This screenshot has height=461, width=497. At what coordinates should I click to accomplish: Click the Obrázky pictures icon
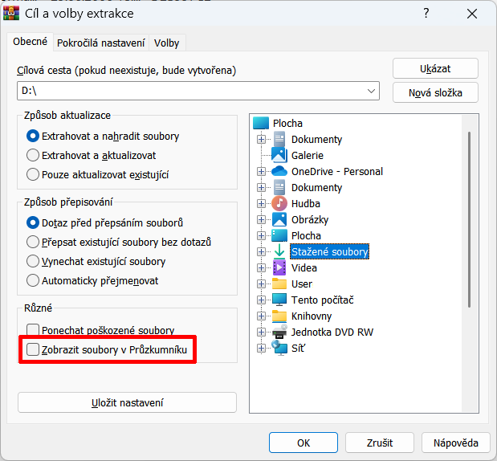[x=279, y=219]
